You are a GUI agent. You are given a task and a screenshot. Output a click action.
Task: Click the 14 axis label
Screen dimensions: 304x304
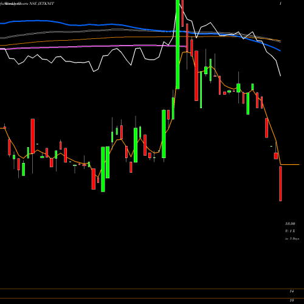(x=292, y=291)
